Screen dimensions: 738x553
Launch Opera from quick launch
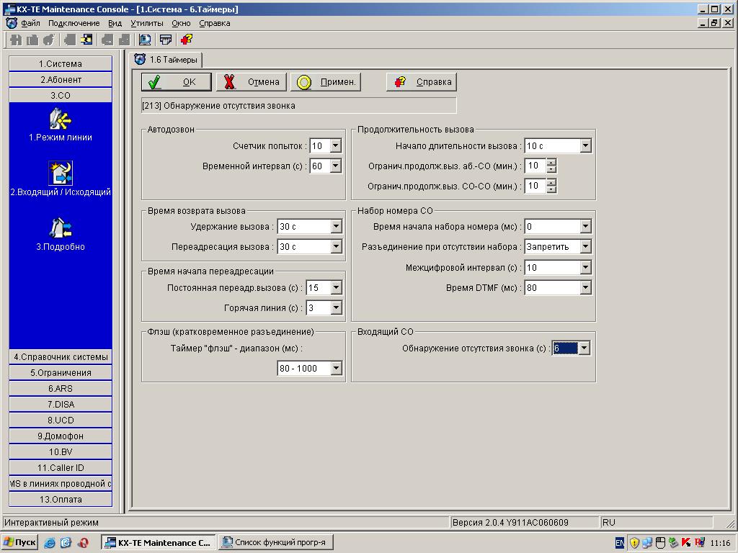pyautogui.click(x=84, y=543)
